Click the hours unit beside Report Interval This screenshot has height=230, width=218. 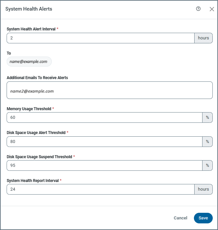click(203, 189)
